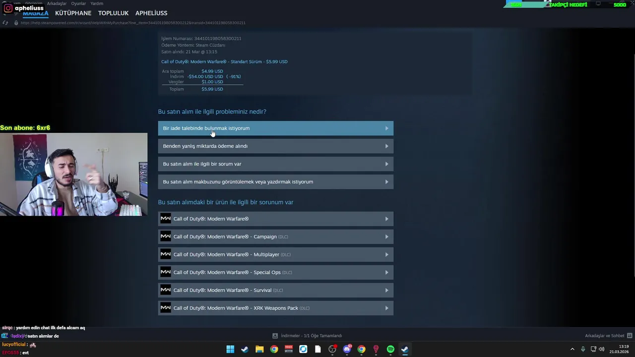This screenshot has width=635, height=357.
Task: Click the page reload icon
Action: click(x=5, y=23)
